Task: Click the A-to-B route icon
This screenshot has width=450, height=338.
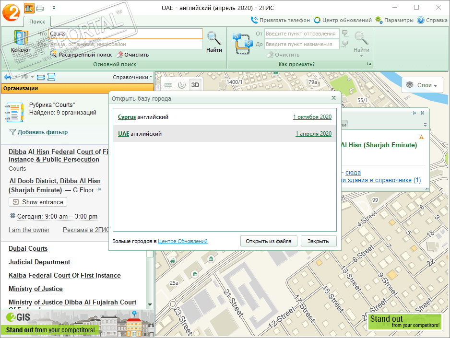Action: 243,44
